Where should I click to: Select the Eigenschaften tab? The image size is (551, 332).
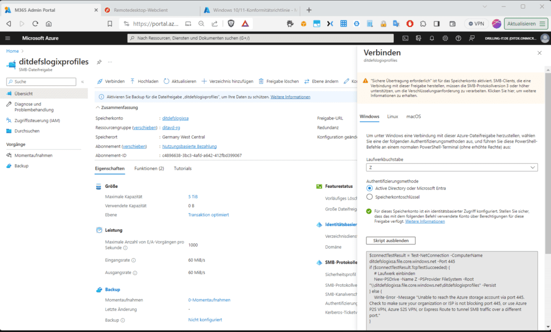click(x=110, y=168)
